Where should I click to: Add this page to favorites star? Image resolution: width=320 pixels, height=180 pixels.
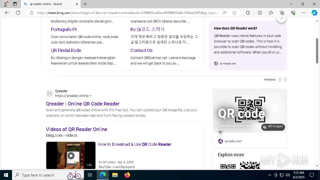point(234,13)
